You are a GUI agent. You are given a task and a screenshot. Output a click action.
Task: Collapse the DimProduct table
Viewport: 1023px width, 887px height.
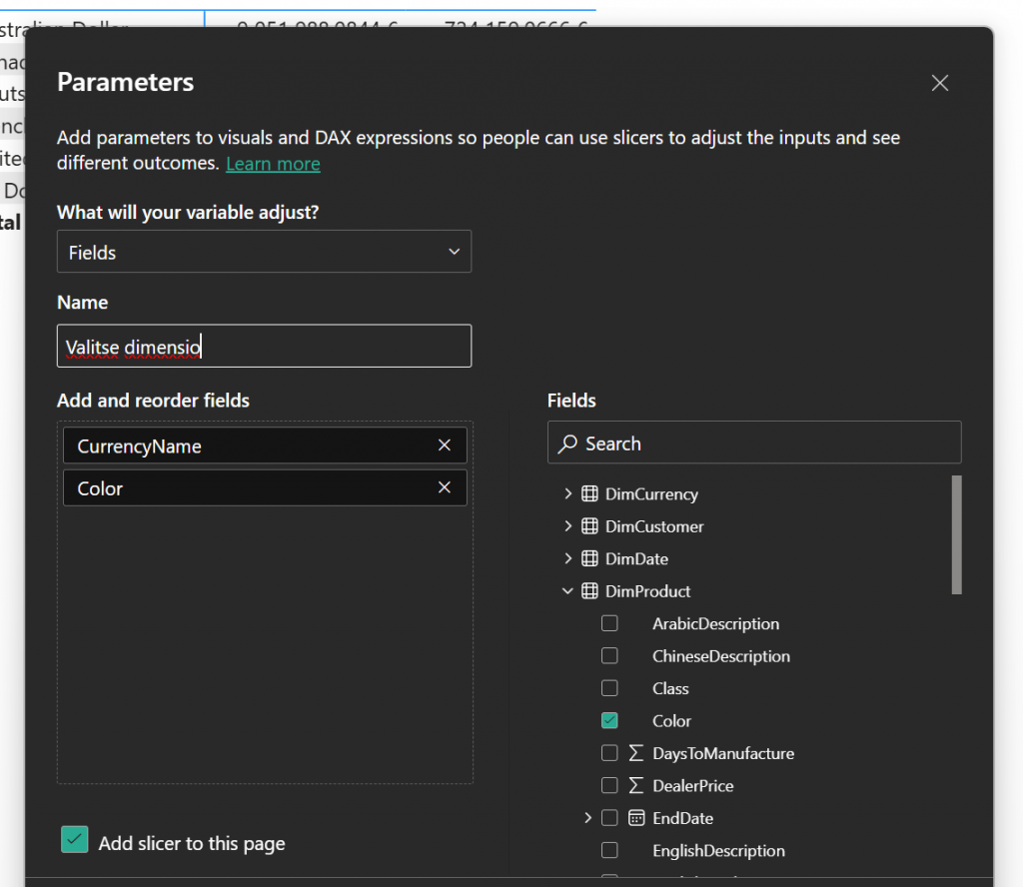tap(567, 591)
